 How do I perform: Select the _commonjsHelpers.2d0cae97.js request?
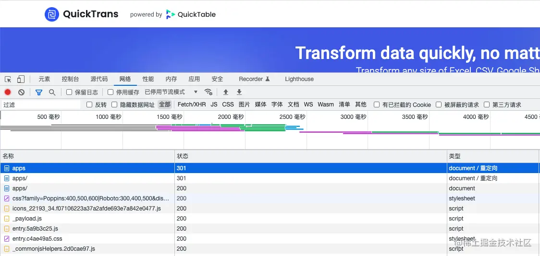tap(270, 248)
